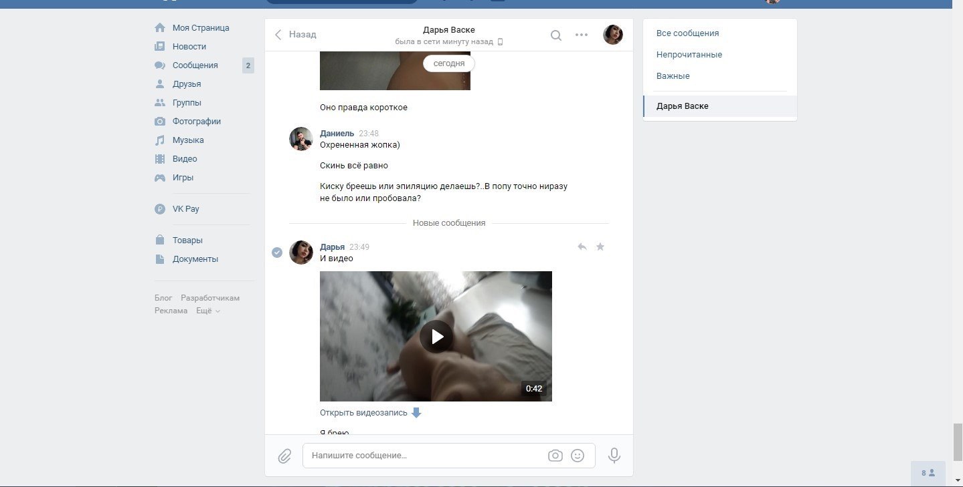
Task: Uncheck the selected message checkmark
Action: click(x=277, y=253)
